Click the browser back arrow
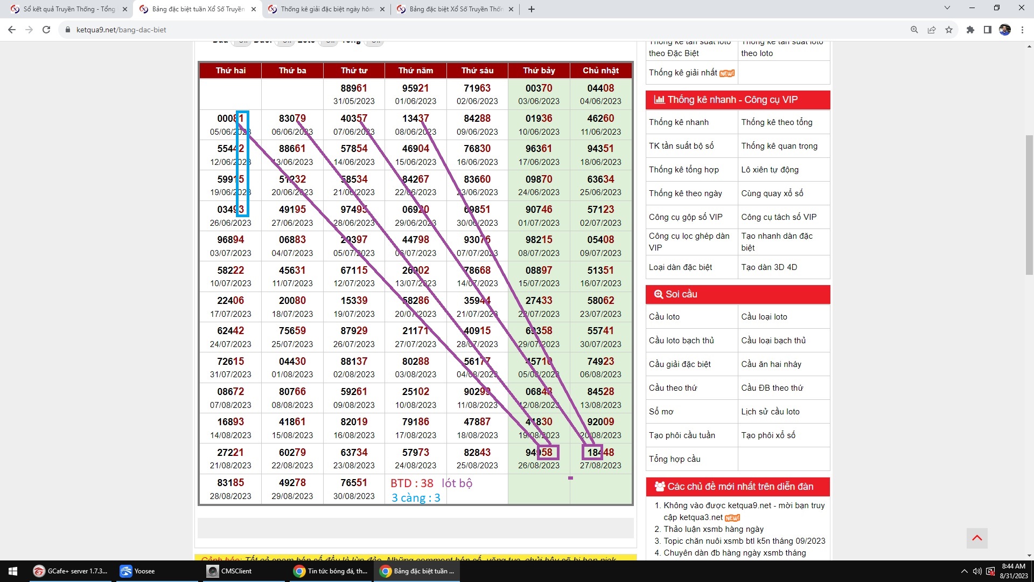This screenshot has width=1034, height=582. click(12, 30)
